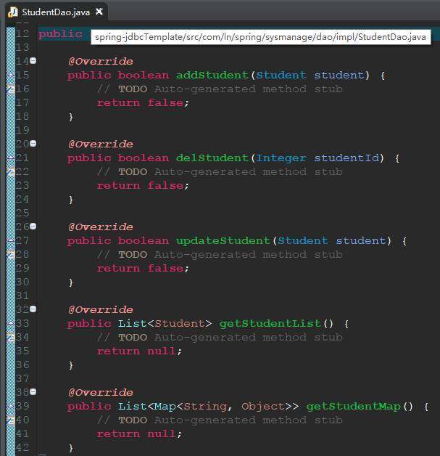The width and height of the screenshot is (440, 456).
Task: Click the @Override annotation on line 26
Action: click(x=101, y=227)
